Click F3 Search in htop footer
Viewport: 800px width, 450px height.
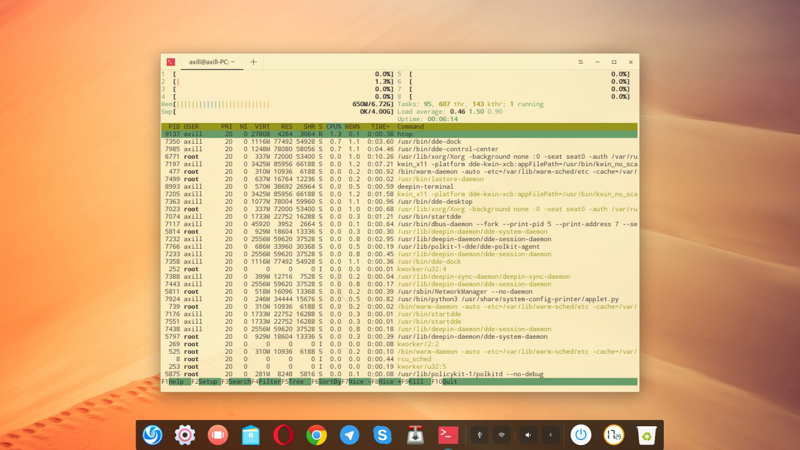(x=236, y=381)
